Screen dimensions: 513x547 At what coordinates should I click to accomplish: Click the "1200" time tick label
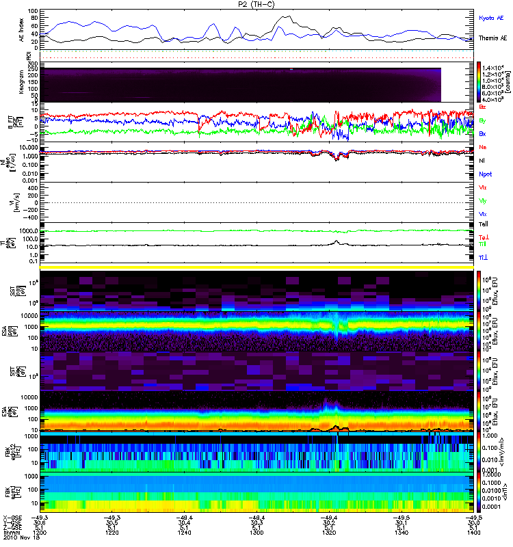(x=40, y=533)
